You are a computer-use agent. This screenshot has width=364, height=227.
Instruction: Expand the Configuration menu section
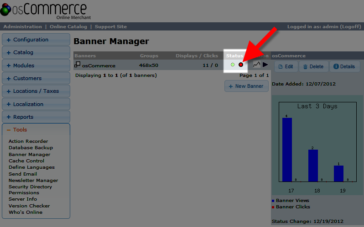coord(36,40)
